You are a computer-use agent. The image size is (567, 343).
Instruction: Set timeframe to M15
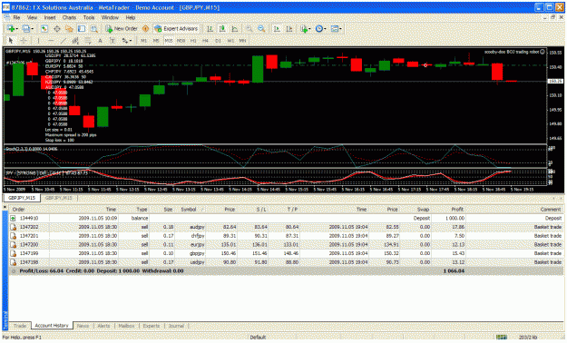(169, 41)
